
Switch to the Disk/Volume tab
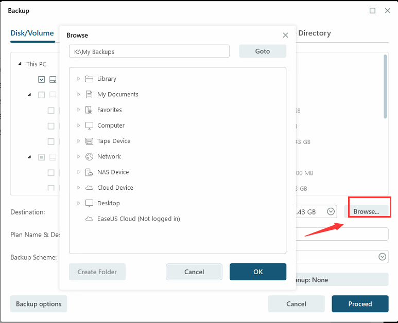[x=32, y=33]
